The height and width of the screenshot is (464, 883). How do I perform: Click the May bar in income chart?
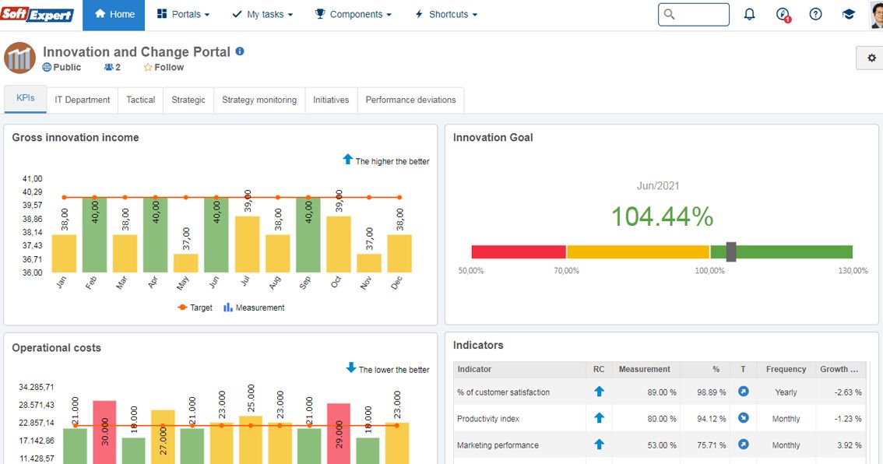pyautogui.click(x=186, y=263)
